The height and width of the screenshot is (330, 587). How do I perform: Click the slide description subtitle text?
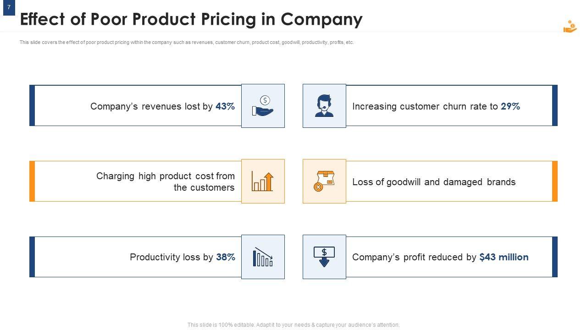[187, 42]
